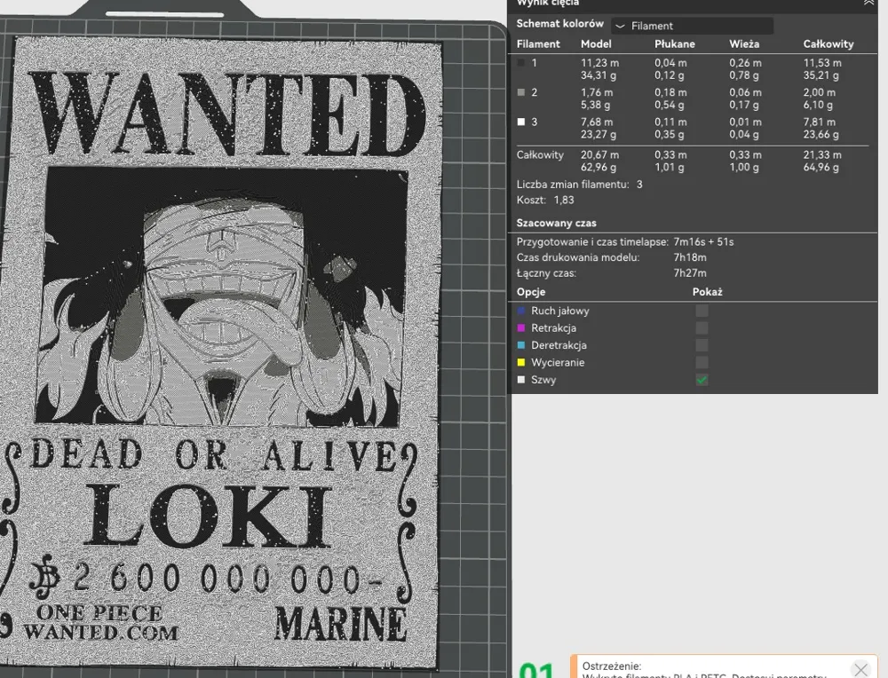Click the Całkowity total 21,33 m value
The height and width of the screenshot is (678, 888).
pyautogui.click(x=822, y=154)
